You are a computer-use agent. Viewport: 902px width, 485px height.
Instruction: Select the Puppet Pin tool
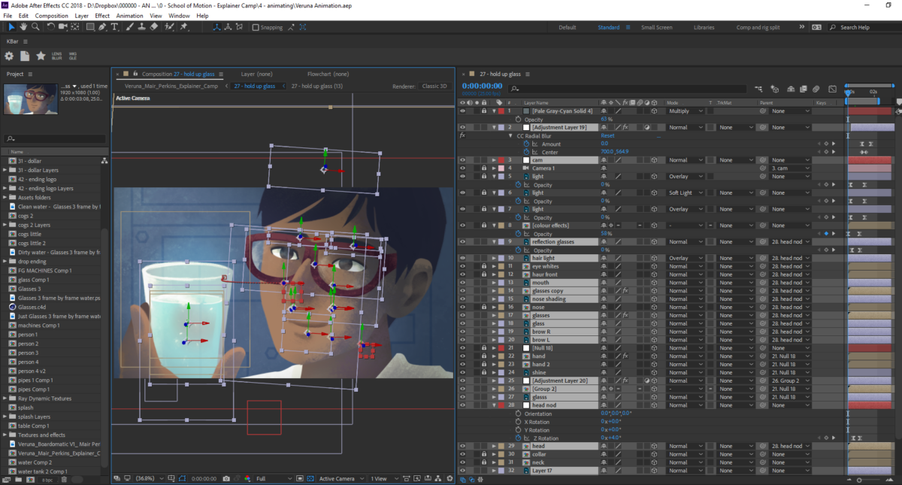pyautogui.click(x=184, y=27)
